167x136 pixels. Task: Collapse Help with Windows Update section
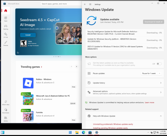click(161, 116)
